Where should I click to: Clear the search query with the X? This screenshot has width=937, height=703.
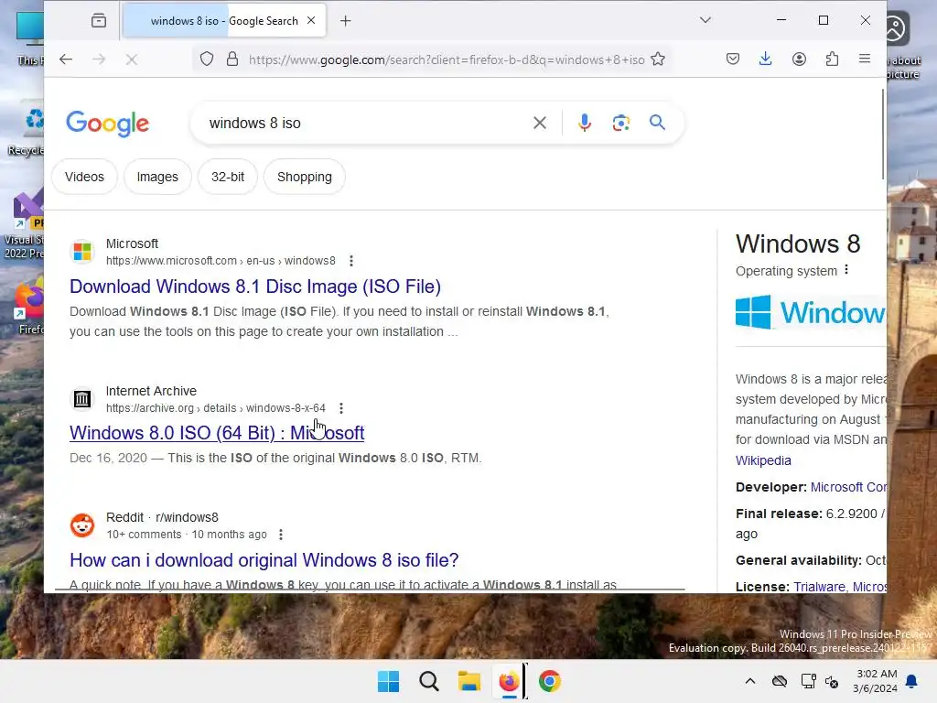coord(540,123)
